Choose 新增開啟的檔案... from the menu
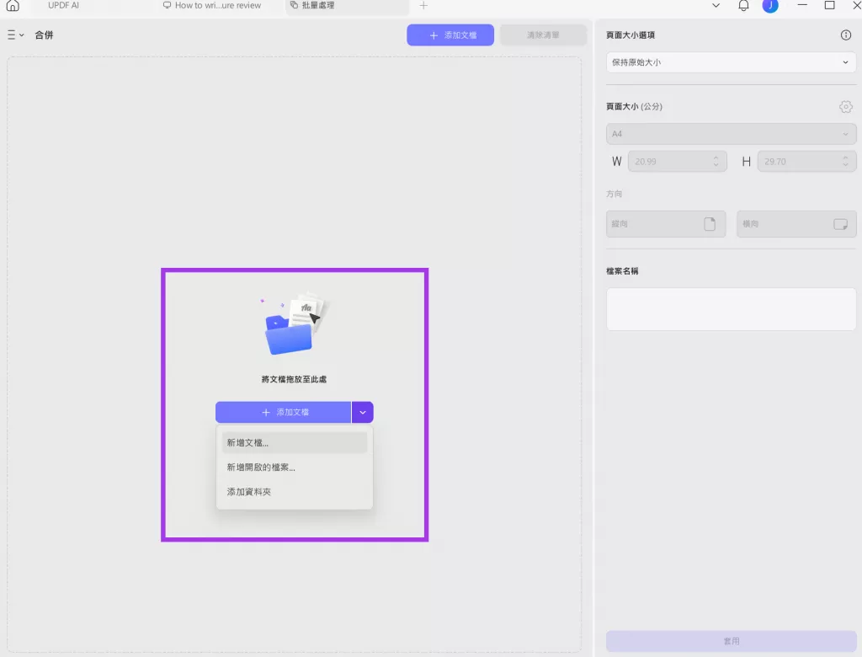Screen dimensions: 862x657 tap(295, 467)
